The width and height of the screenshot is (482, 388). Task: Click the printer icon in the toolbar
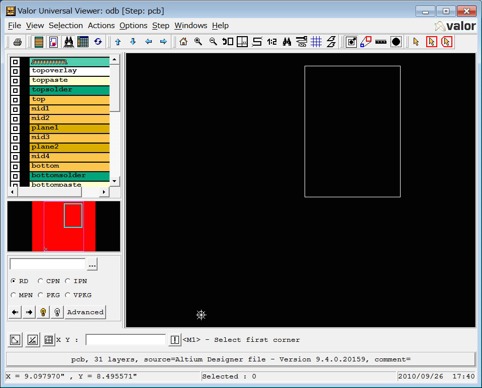pyautogui.click(x=18, y=42)
